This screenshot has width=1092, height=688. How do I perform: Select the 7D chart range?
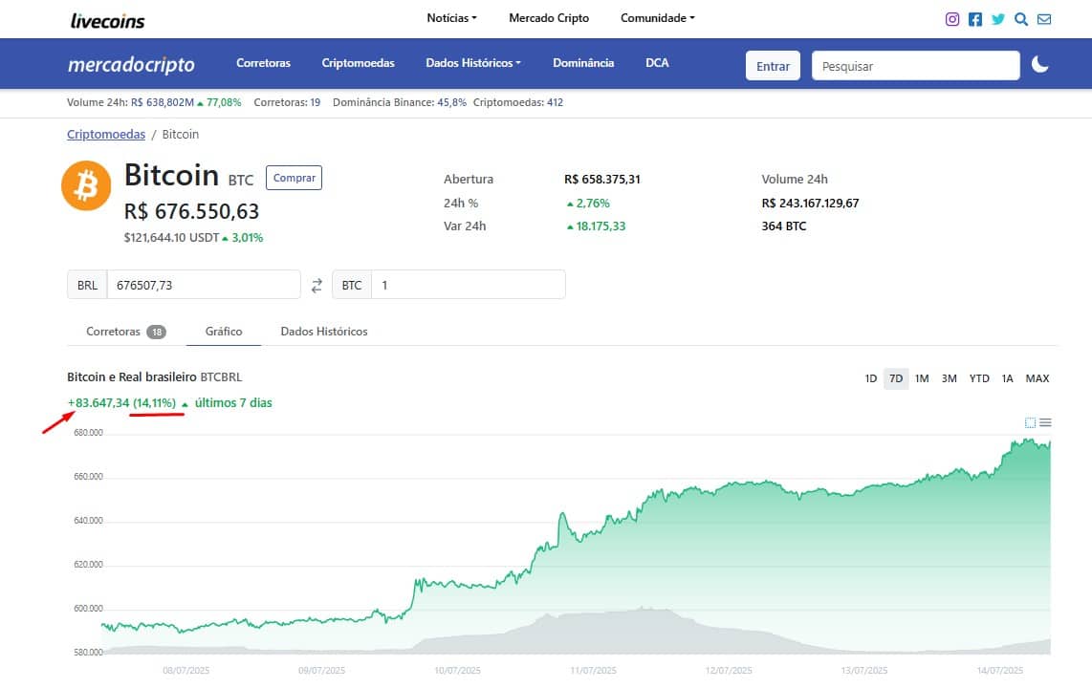[896, 378]
